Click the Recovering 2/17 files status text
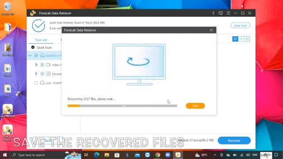 point(92,99)
